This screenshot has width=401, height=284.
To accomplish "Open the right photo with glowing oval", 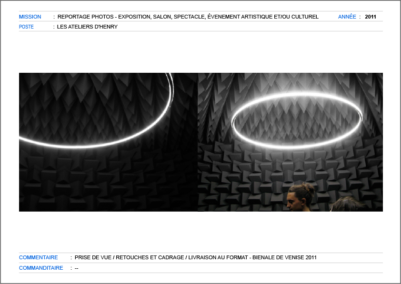I will click(x=290, y=142).
